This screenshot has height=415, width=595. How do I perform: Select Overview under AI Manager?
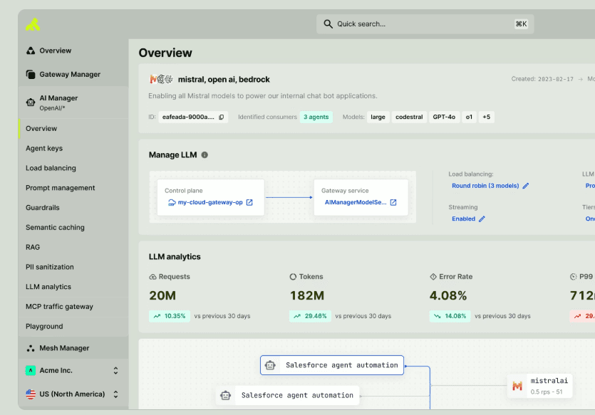pos(73,128)
